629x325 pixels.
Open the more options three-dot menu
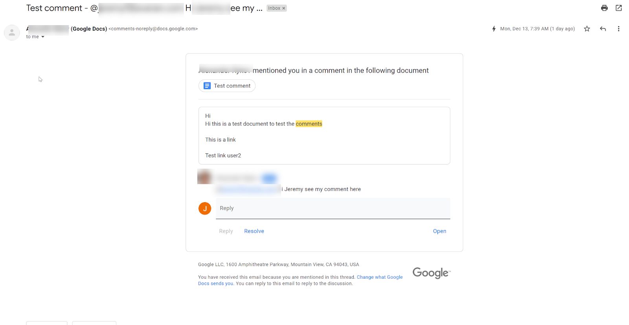[618, 29]
